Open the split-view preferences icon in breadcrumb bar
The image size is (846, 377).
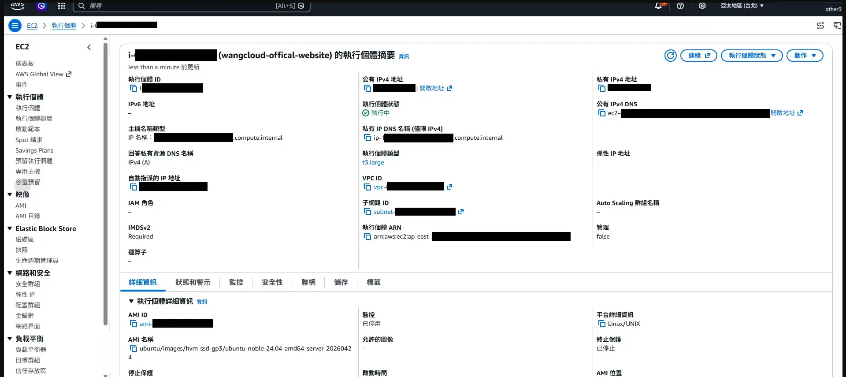pyautogui.click(x=820, y=26)
